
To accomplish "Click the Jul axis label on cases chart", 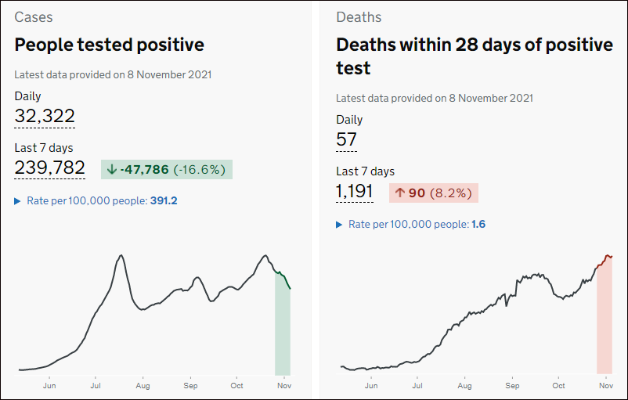I will click(95, 386).
